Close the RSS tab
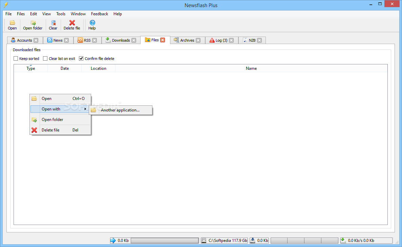The height and width of the screenshot is (247, 402). tap(94, 40)
